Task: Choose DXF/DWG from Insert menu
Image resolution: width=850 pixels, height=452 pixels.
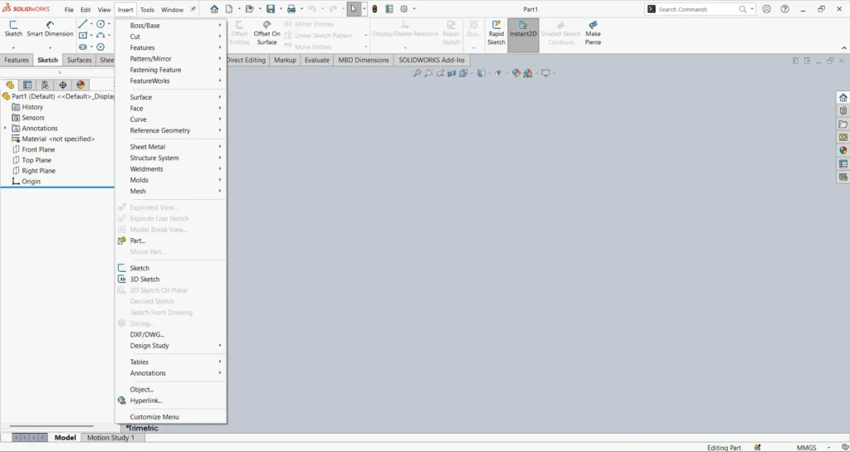Action: coord(171,334)
